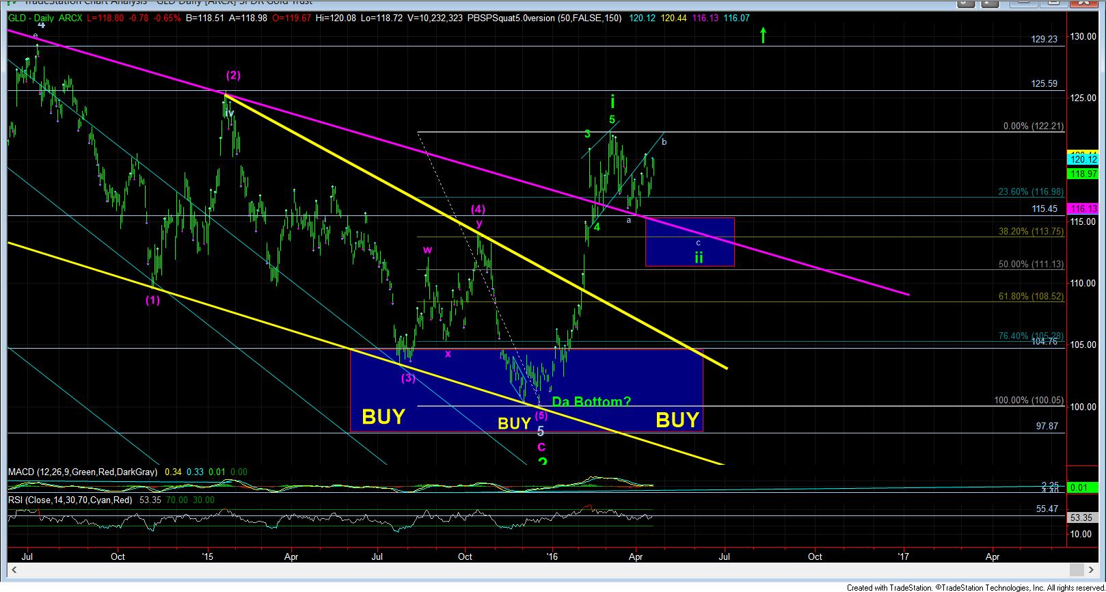The width and height of the screenshot is (1106, 592).
Task: Click the large yellow BUY label under 'Da Bottom?'
Action: [x=677, y=420]
